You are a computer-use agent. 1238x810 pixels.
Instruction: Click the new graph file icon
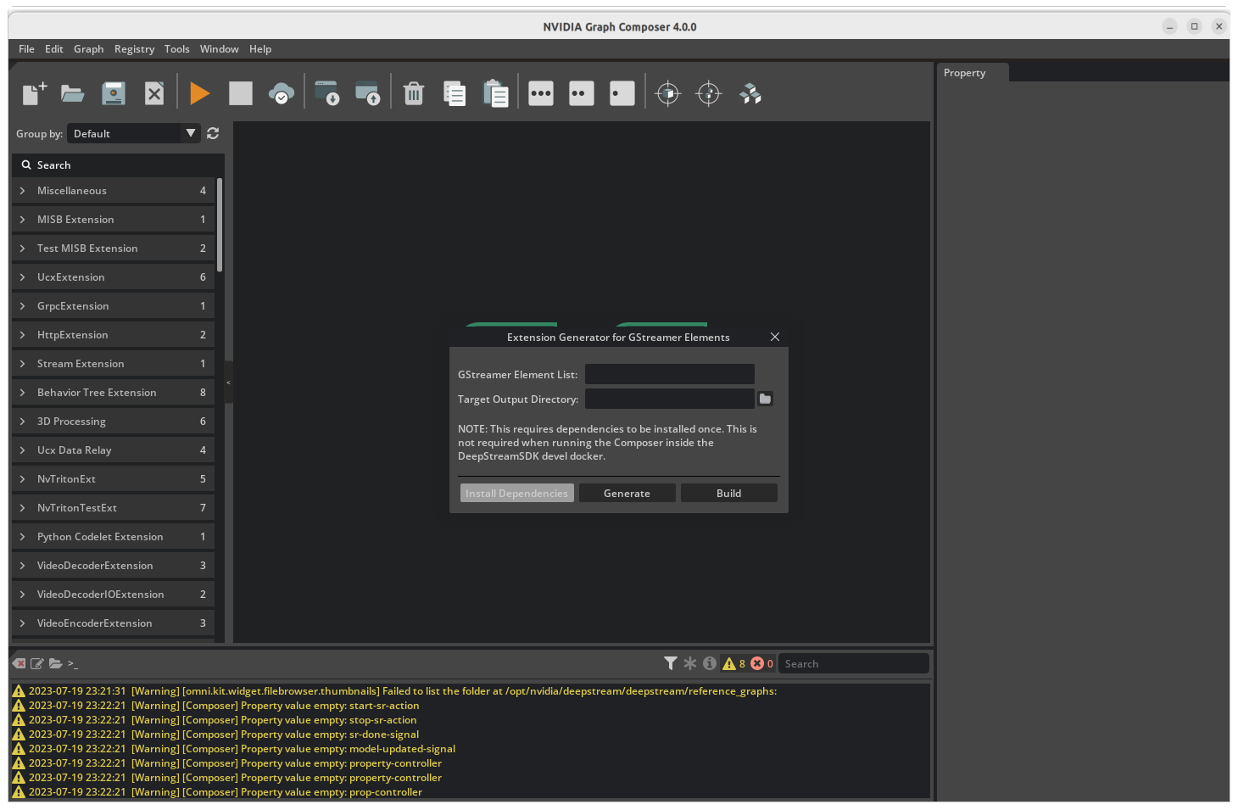click(x=34, y=93)
